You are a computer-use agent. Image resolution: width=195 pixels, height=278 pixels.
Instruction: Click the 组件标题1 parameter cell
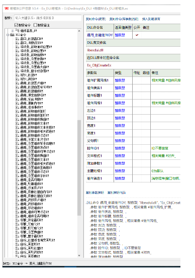point(100,96)
